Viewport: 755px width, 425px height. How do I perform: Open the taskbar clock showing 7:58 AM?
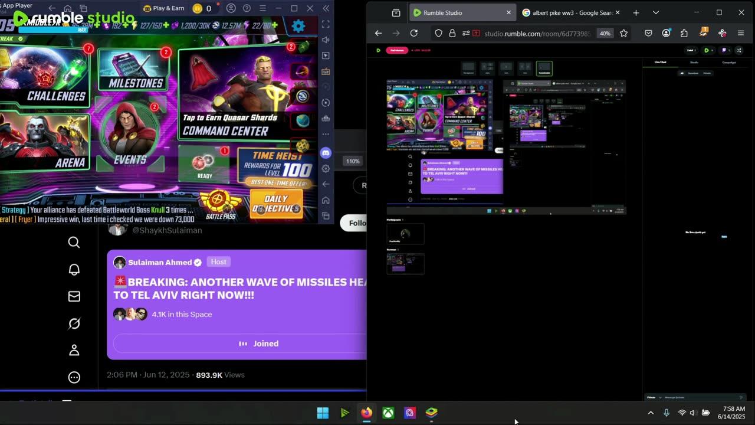tap(731, 413)
